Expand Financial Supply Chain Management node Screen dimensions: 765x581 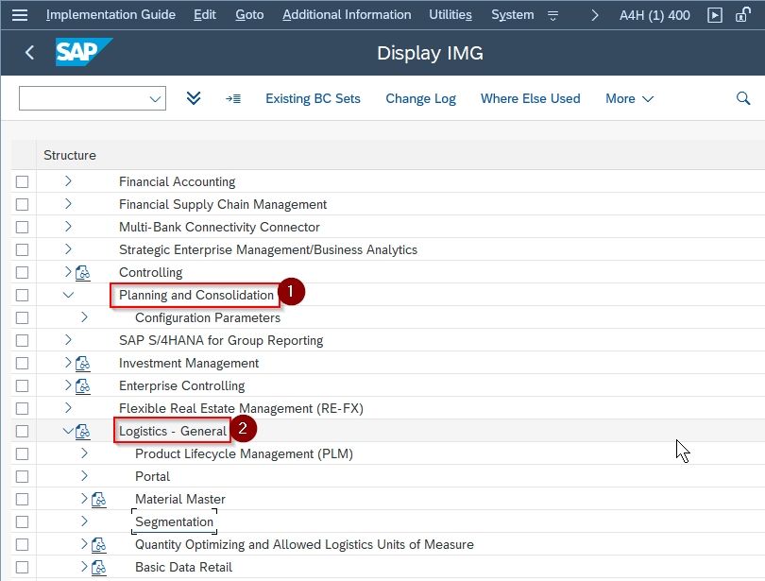point(68,203)
